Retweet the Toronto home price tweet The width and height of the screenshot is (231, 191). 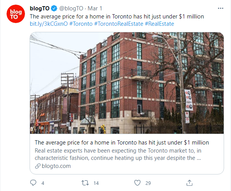click(86, 183)
